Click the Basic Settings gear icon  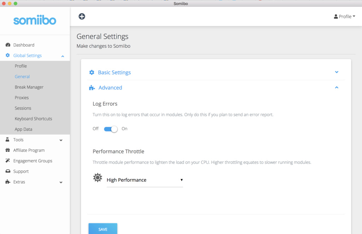click(x=92, y=72)
